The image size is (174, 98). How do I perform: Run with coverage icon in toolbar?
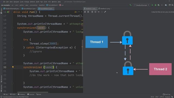[x=159, y=5]
